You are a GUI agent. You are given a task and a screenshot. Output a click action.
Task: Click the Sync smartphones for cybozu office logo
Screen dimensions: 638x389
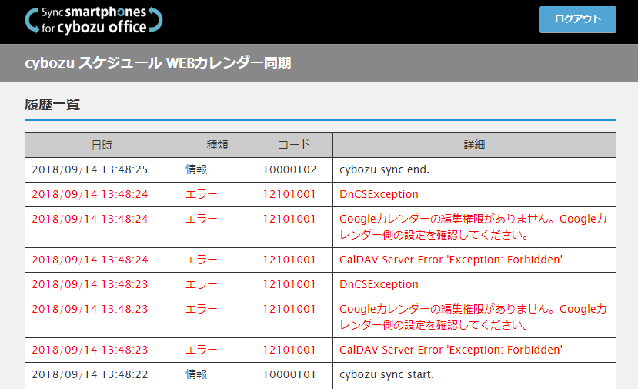coord(94,21)
